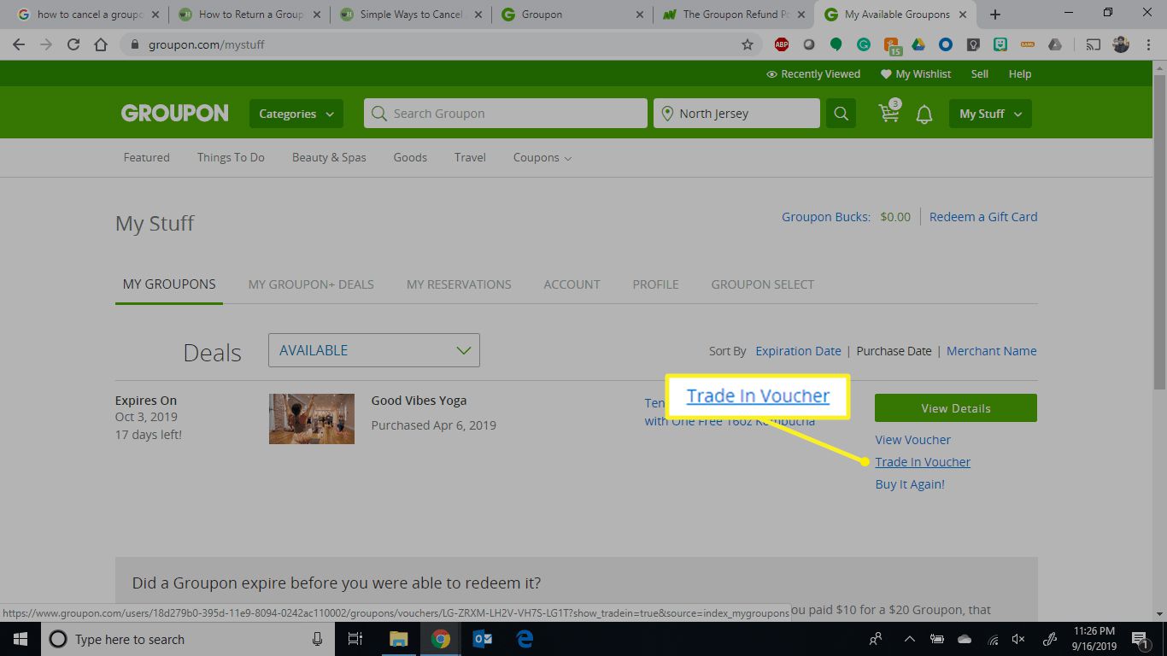Screen dimensions: 1167x656
Task: Select the My Groupons tab
Action: [x=169, y=284]
